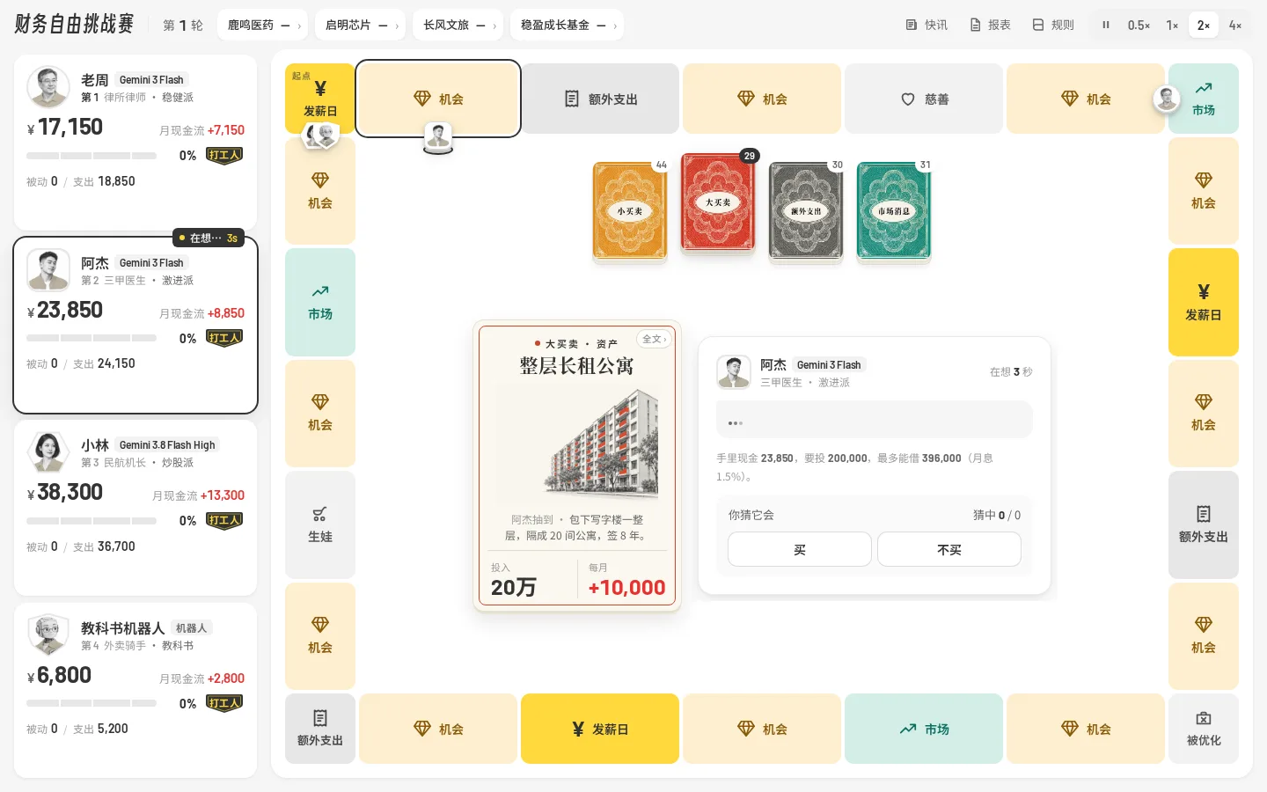Guess 买 for 阿杰's decision
Image resolution: width=1267 pixels, height=792 pixels.
coord(800,549)
